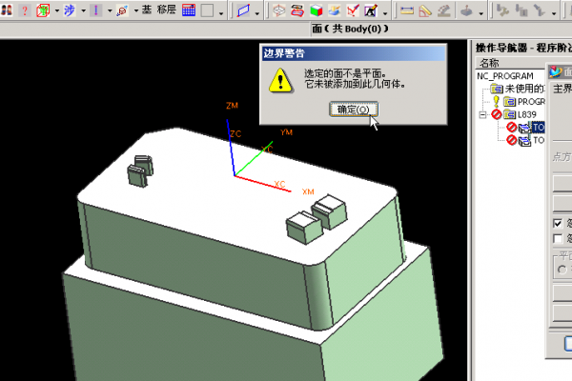This screenshot has width=572, height=381.
Task: Select NC_PROGRAM in the navigator tree
Action: pyautogui.click(x=505, y=76)
